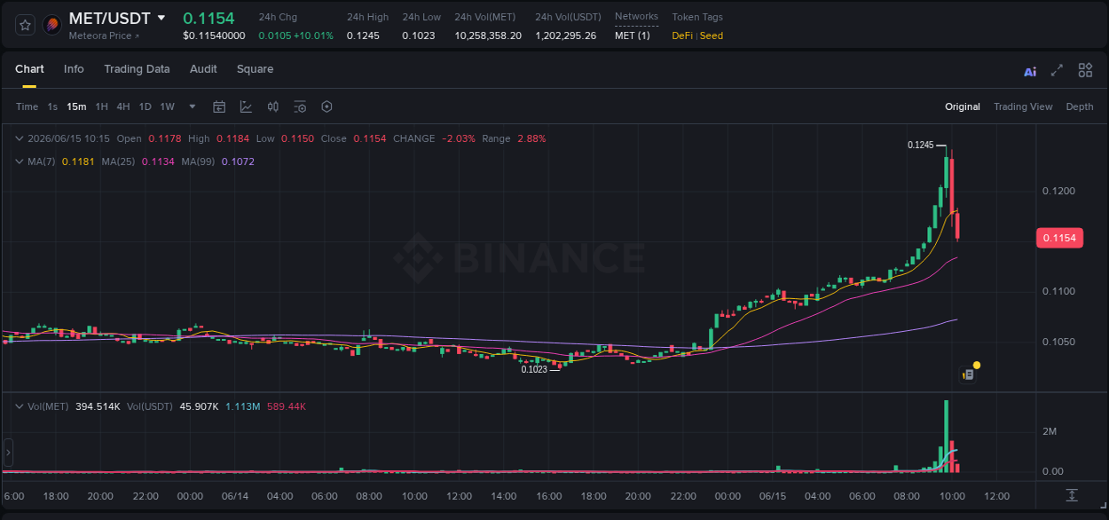Screen dimensions: 1109x520
Task: Expand the left side panel arrow
Action: (x=8, y=453)
